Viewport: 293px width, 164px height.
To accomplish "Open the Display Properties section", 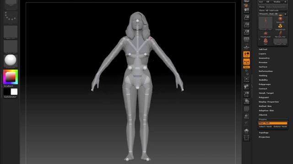I will coord(269,102).
